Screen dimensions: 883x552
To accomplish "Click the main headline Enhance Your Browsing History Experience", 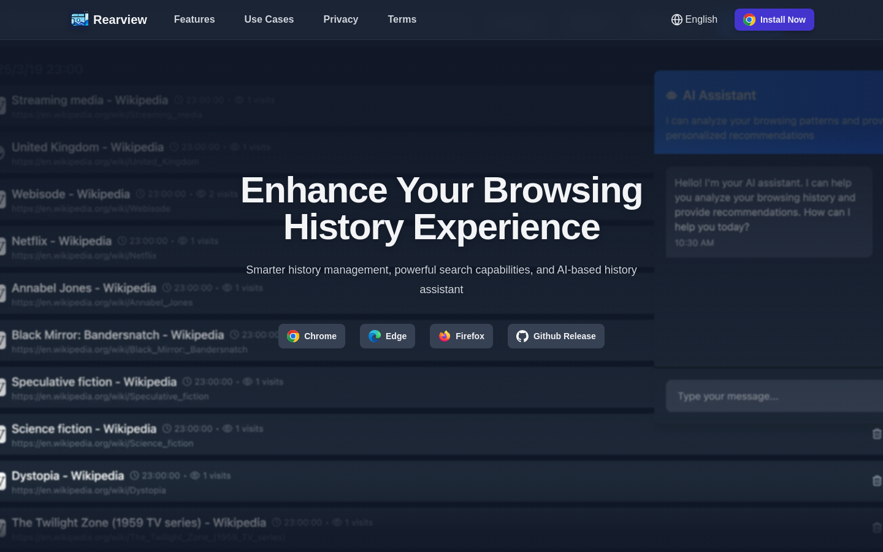I will 442,209.
